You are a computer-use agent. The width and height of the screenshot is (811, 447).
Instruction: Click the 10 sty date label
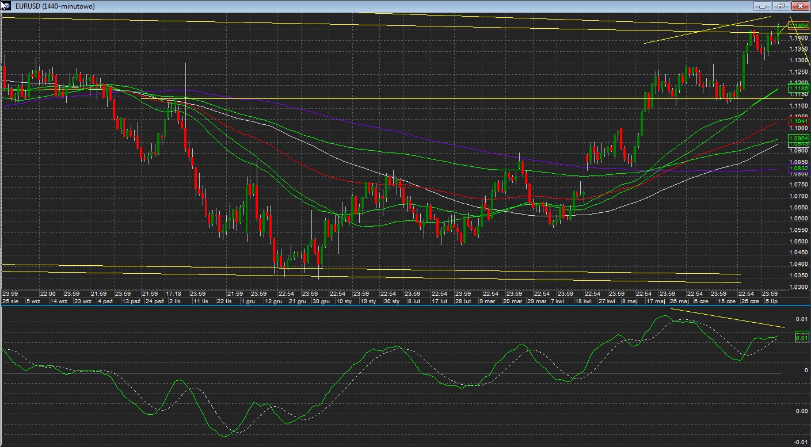344,301
